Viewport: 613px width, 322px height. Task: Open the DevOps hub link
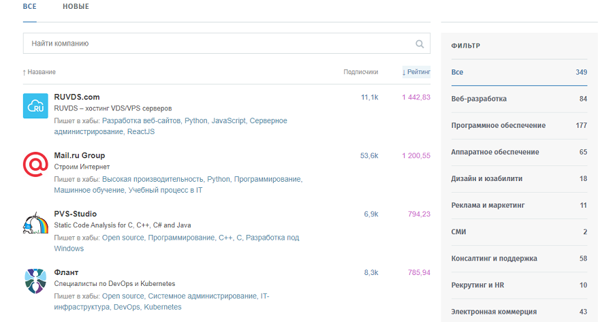click(x=127, y=307)
